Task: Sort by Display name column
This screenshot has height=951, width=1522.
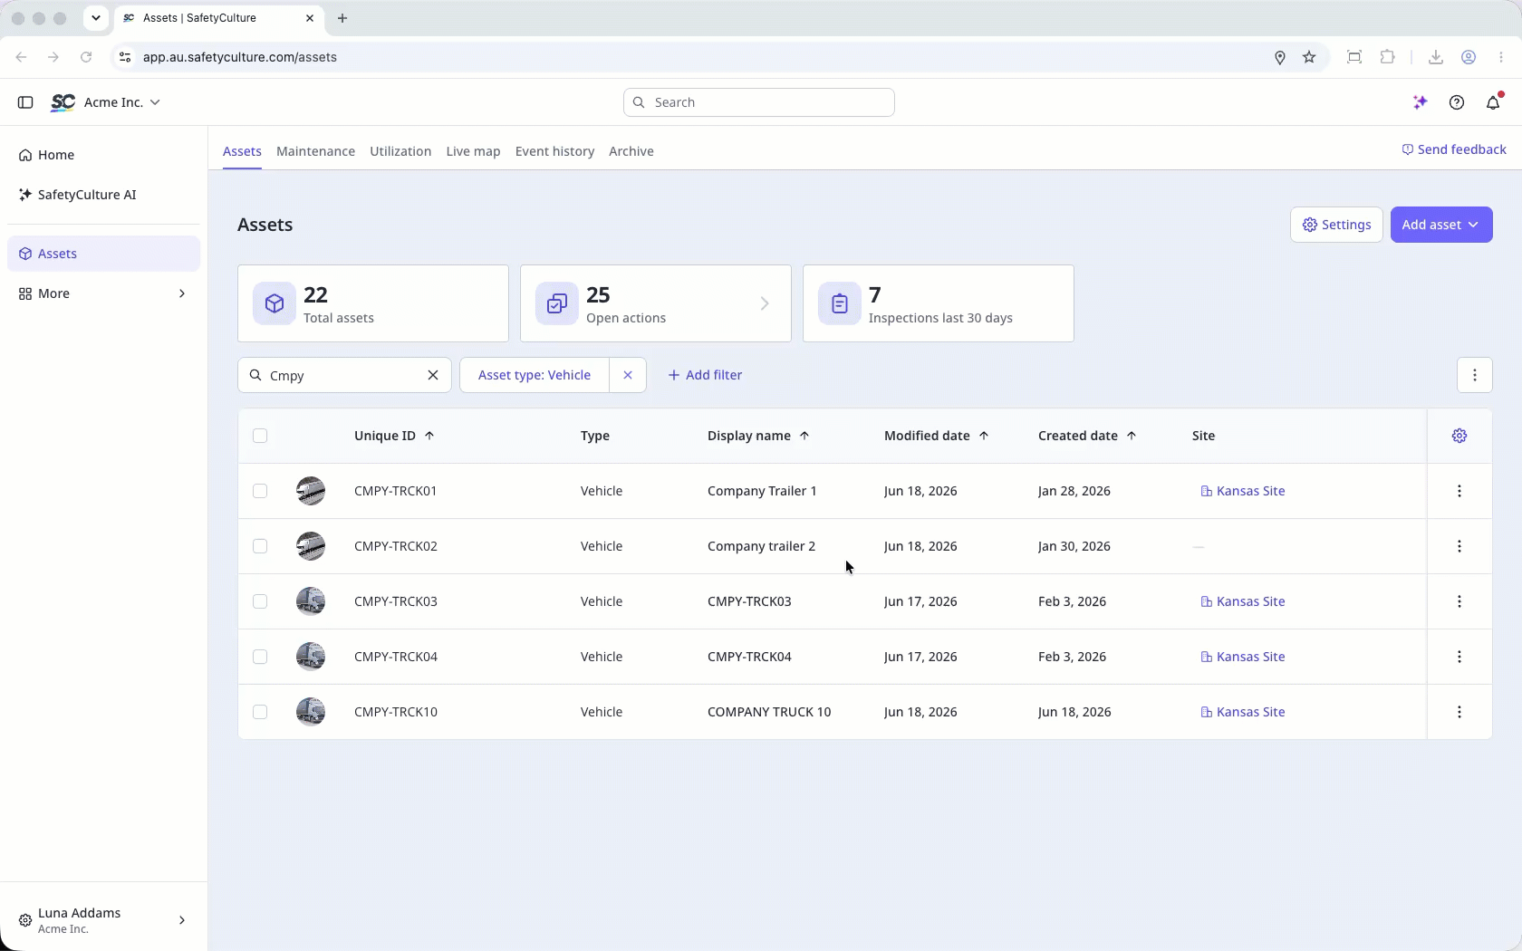Action: tap(758, 436)
